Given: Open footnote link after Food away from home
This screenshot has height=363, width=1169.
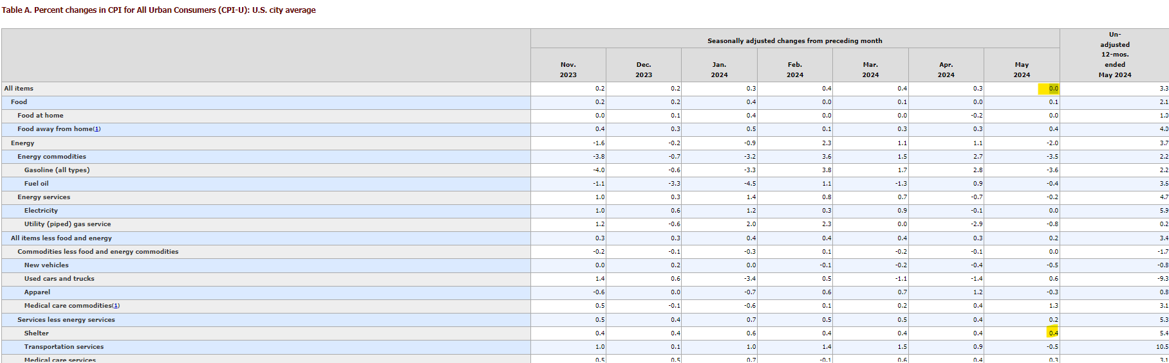Looking at the screenshot, I should [x=97, y=129].
